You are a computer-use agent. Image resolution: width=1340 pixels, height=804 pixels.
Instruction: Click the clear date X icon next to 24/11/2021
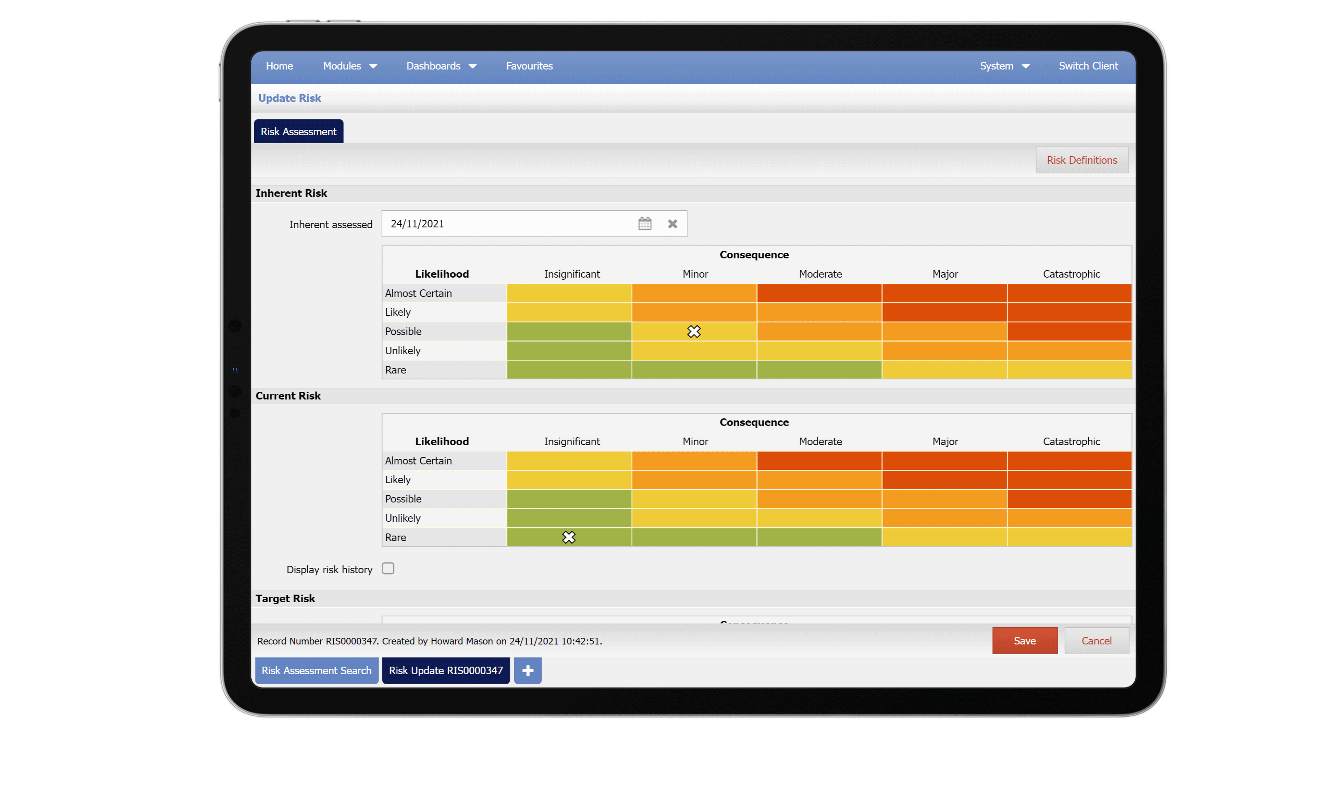673,224
